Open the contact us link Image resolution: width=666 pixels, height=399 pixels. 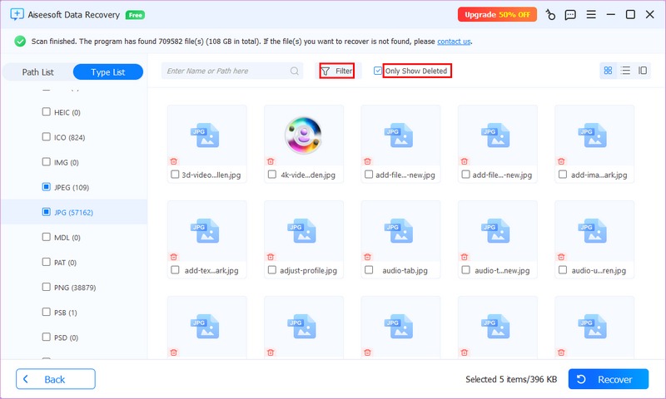pyautogui.click(x=454, y=41)
